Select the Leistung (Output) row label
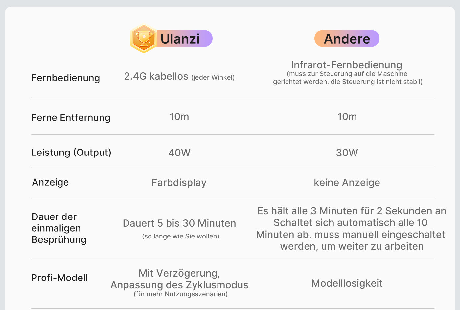Viewport: 460px width, 310px height. [x=71, y=153]
